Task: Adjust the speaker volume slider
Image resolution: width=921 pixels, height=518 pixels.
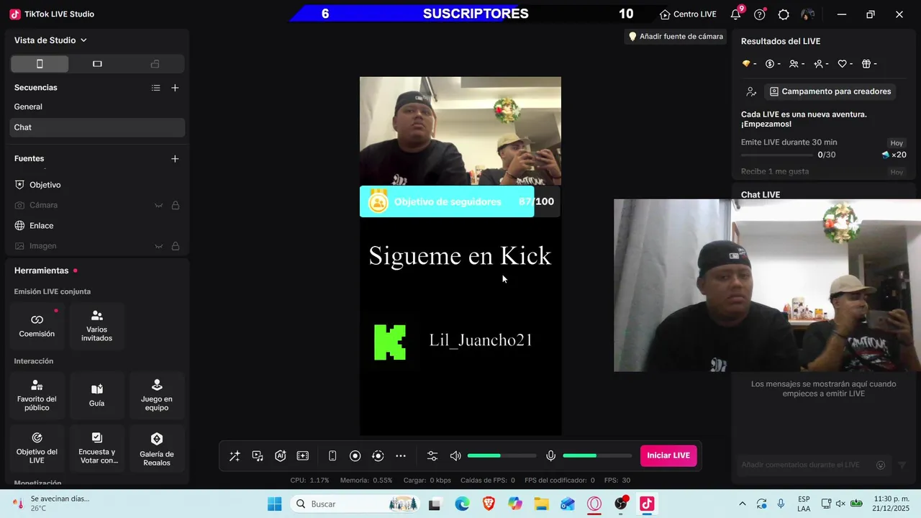Action: pyautogui.click(x=502, y=456)
